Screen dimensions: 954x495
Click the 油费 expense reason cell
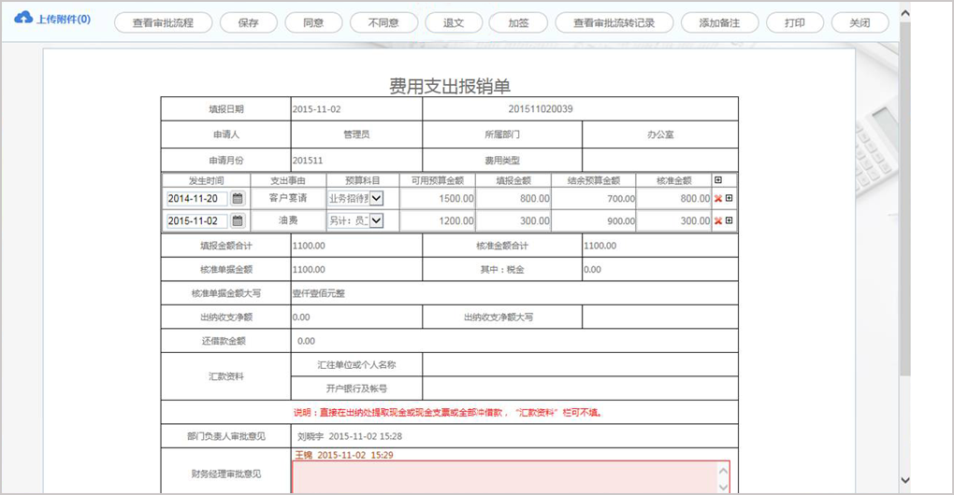click(288, 220)
